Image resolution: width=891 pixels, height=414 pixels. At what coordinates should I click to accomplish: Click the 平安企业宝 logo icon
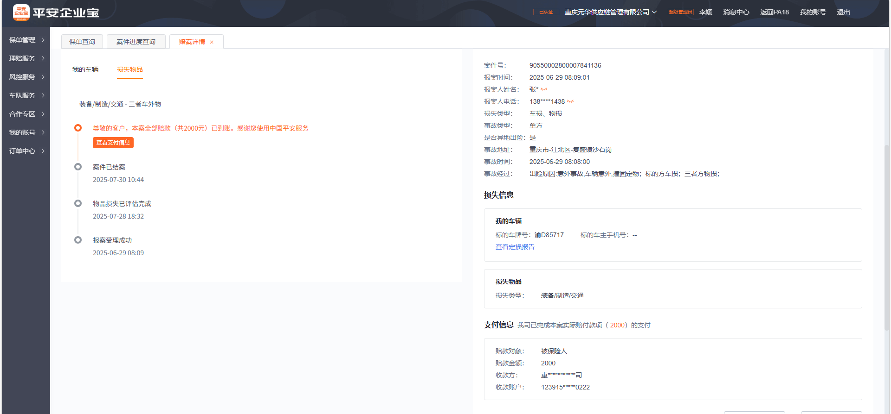(x=21, y=13)
